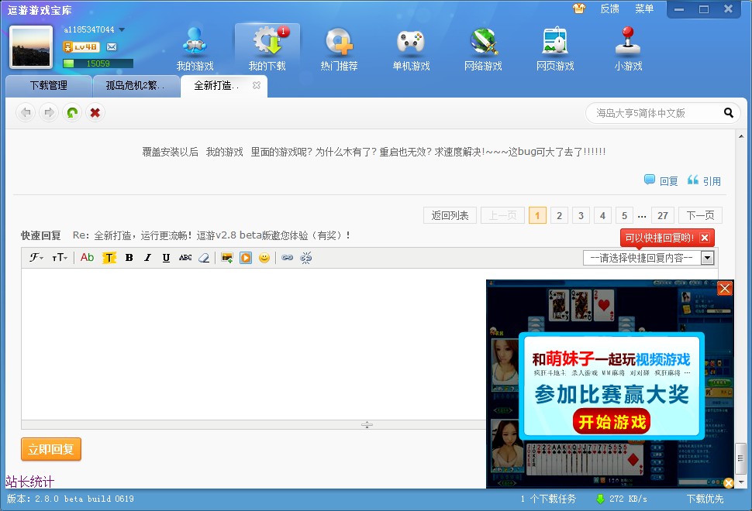Click the download speed 272 KB/s indicator
The width and height of the screenshot is (752, 511).
tap(622, 499)
